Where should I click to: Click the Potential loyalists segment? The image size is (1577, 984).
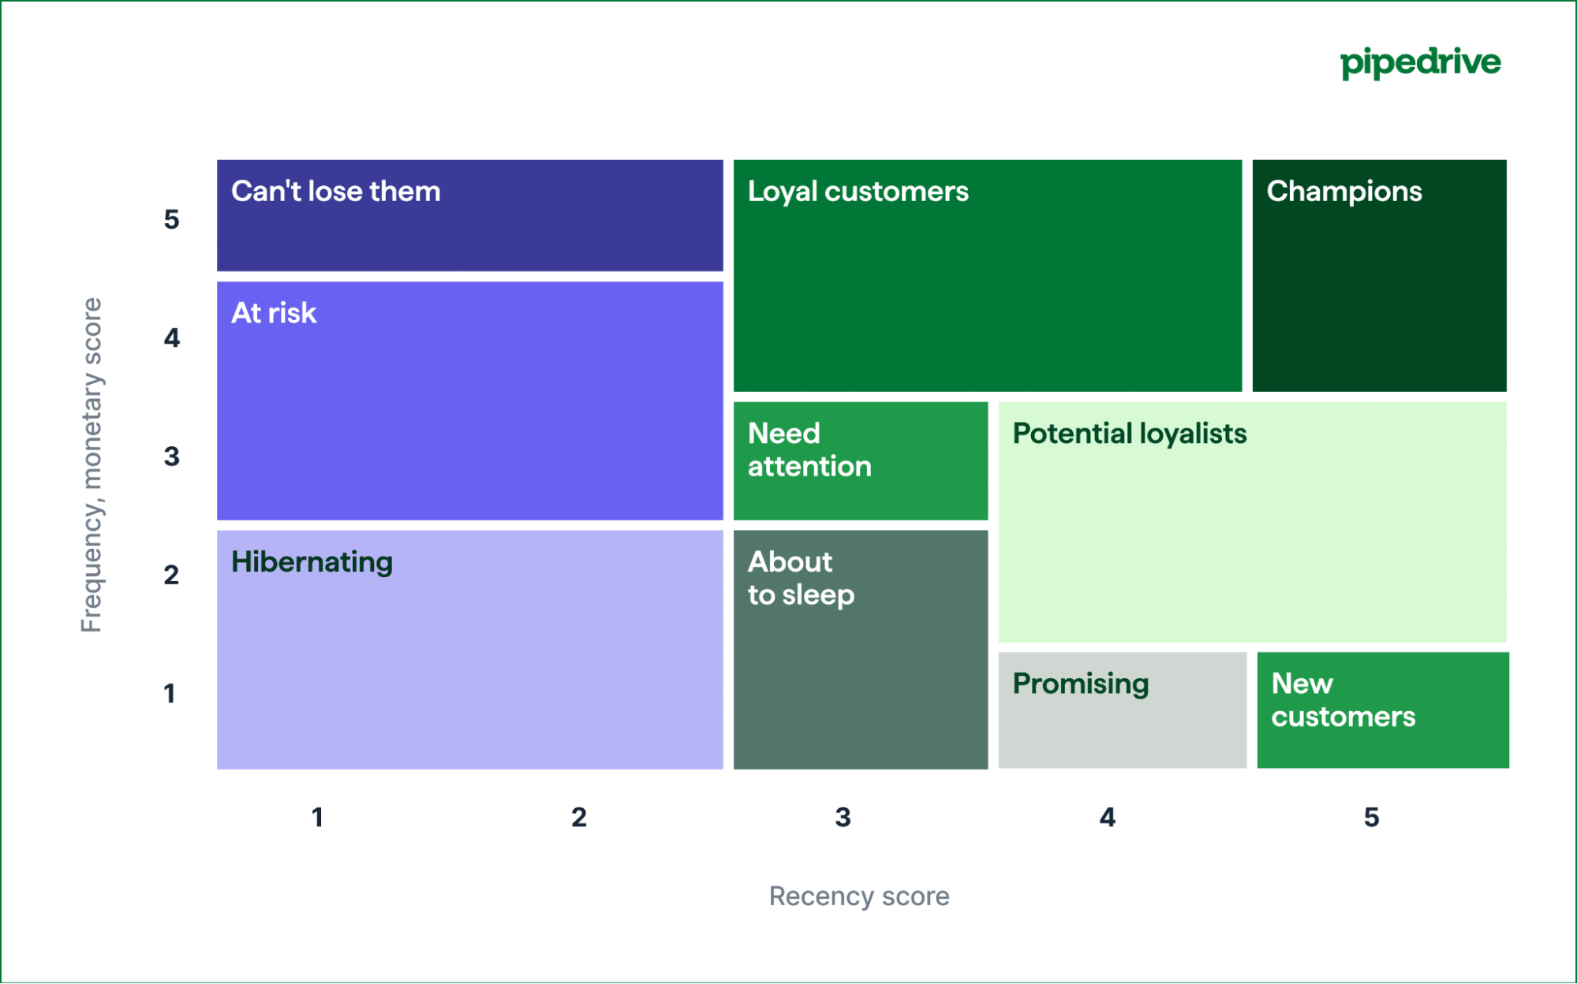pos(1252,522)
